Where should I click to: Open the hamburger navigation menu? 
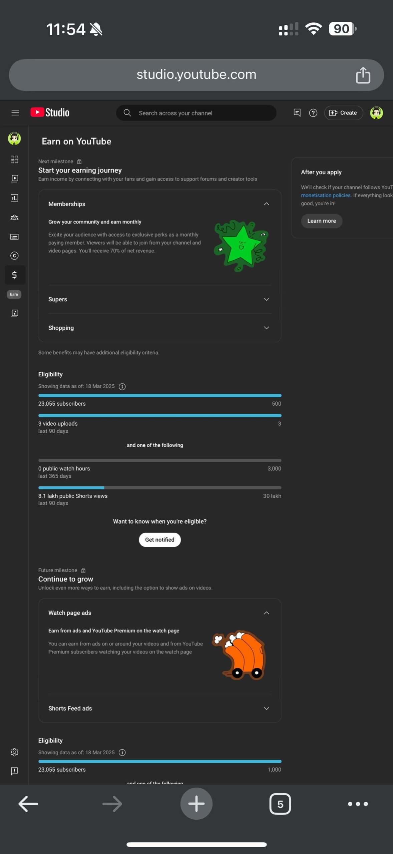[x=15, y=113]
